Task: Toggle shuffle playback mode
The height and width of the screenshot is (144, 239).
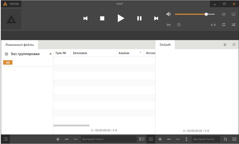Action: tap(234, 25)
